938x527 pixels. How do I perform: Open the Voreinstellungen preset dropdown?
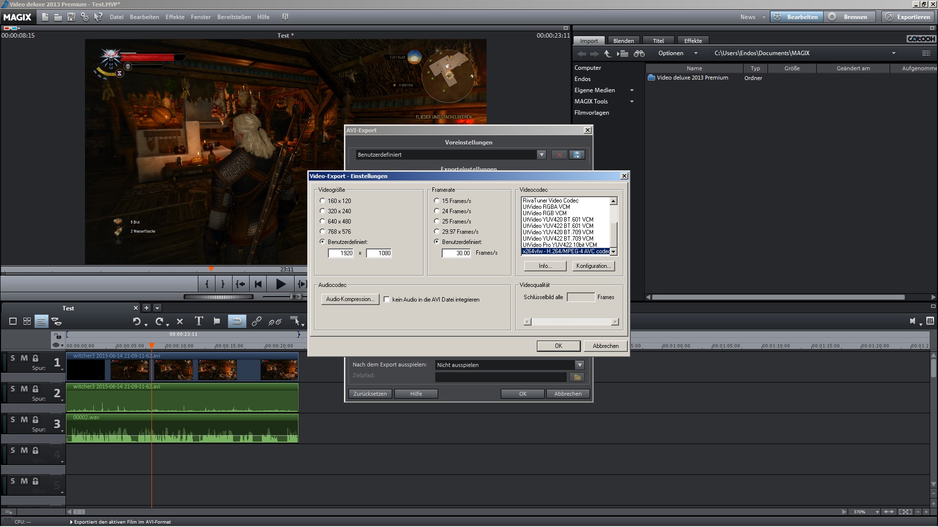541,155
